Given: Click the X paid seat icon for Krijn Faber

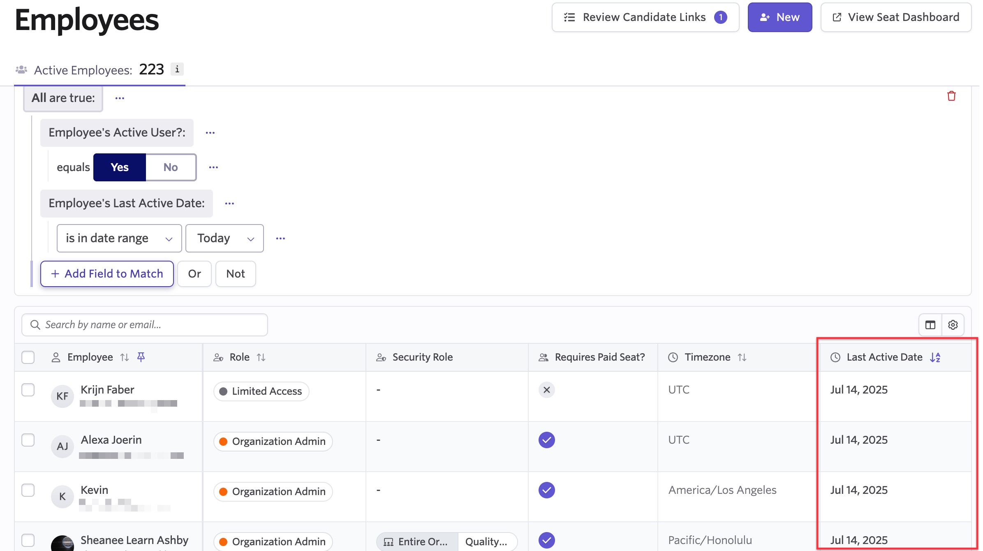Looking at the screenshot, I should [547, 390].
